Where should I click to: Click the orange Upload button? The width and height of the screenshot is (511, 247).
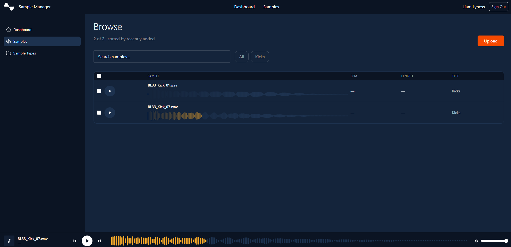[x=491, y=41]
